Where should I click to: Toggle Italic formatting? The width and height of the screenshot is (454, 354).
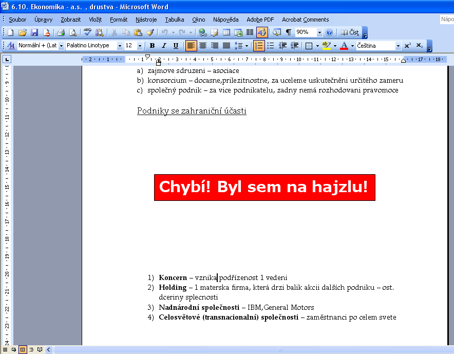(x=164, y=46)
